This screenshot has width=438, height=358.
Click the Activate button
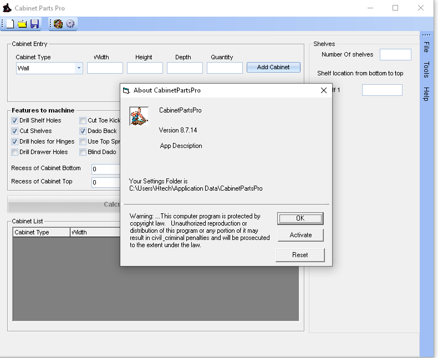click(x=301, y=235)
